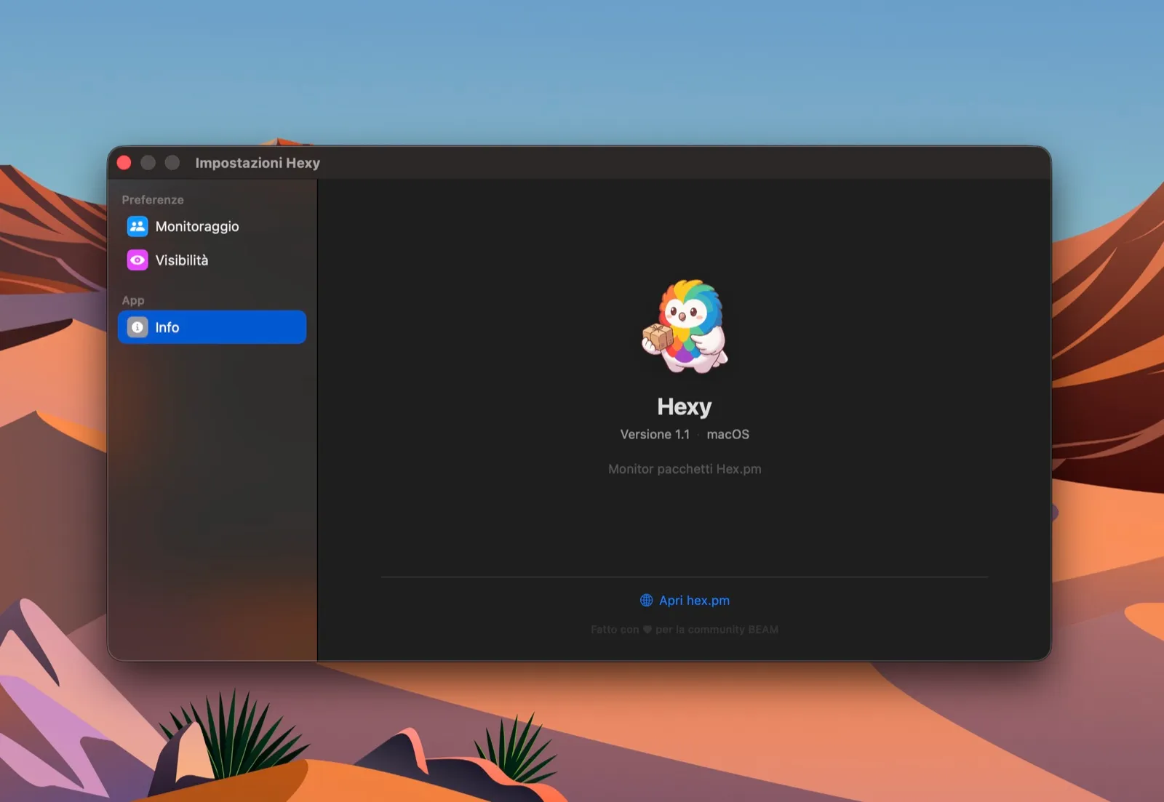
Task: Click the App section header
Action: [x=133, y=300]
